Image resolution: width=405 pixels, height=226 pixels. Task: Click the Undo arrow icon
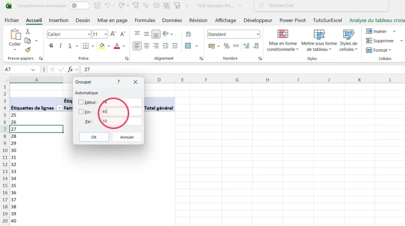coord(107,6)
